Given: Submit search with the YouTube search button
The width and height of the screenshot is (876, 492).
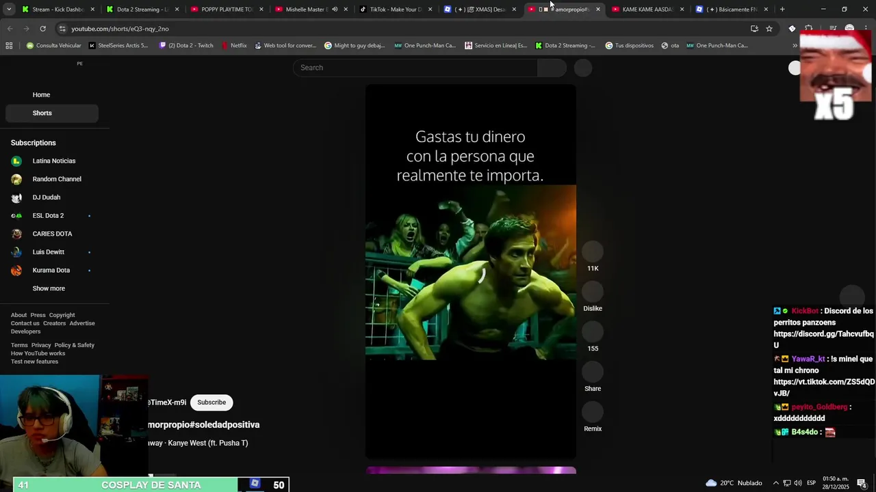Looking at the screenshot, I should [x=552, y=68].
